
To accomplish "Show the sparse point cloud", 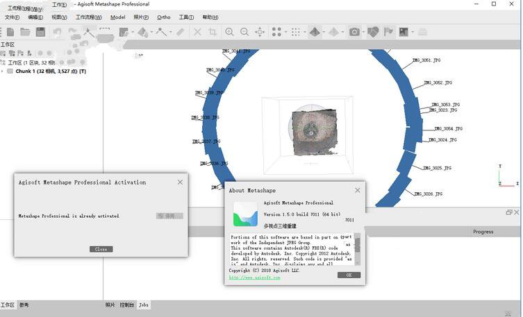I will coord(276,32).
